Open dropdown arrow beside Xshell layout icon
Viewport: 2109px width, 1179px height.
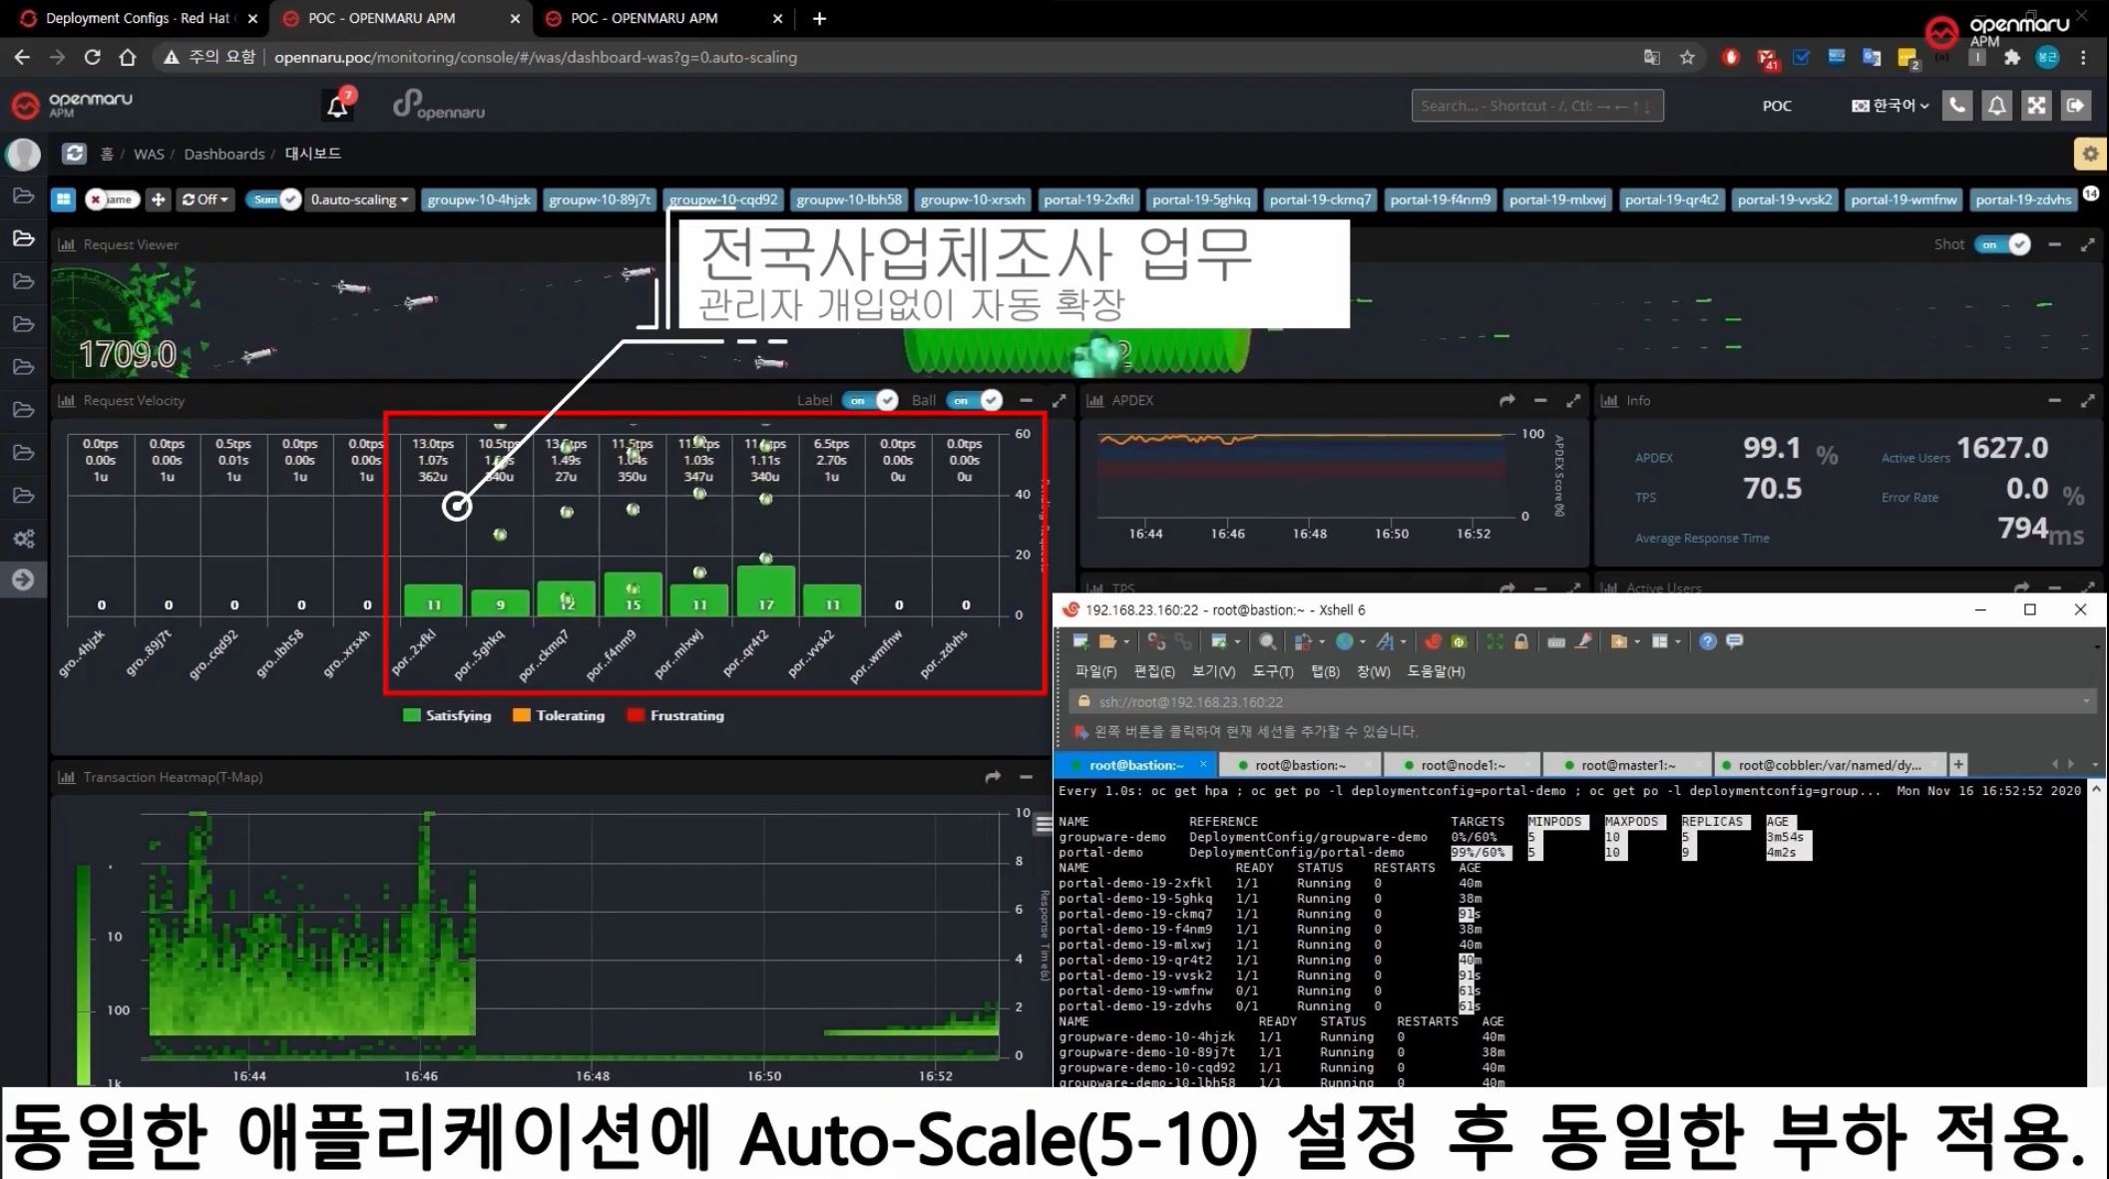click(x=1678, y=642)
